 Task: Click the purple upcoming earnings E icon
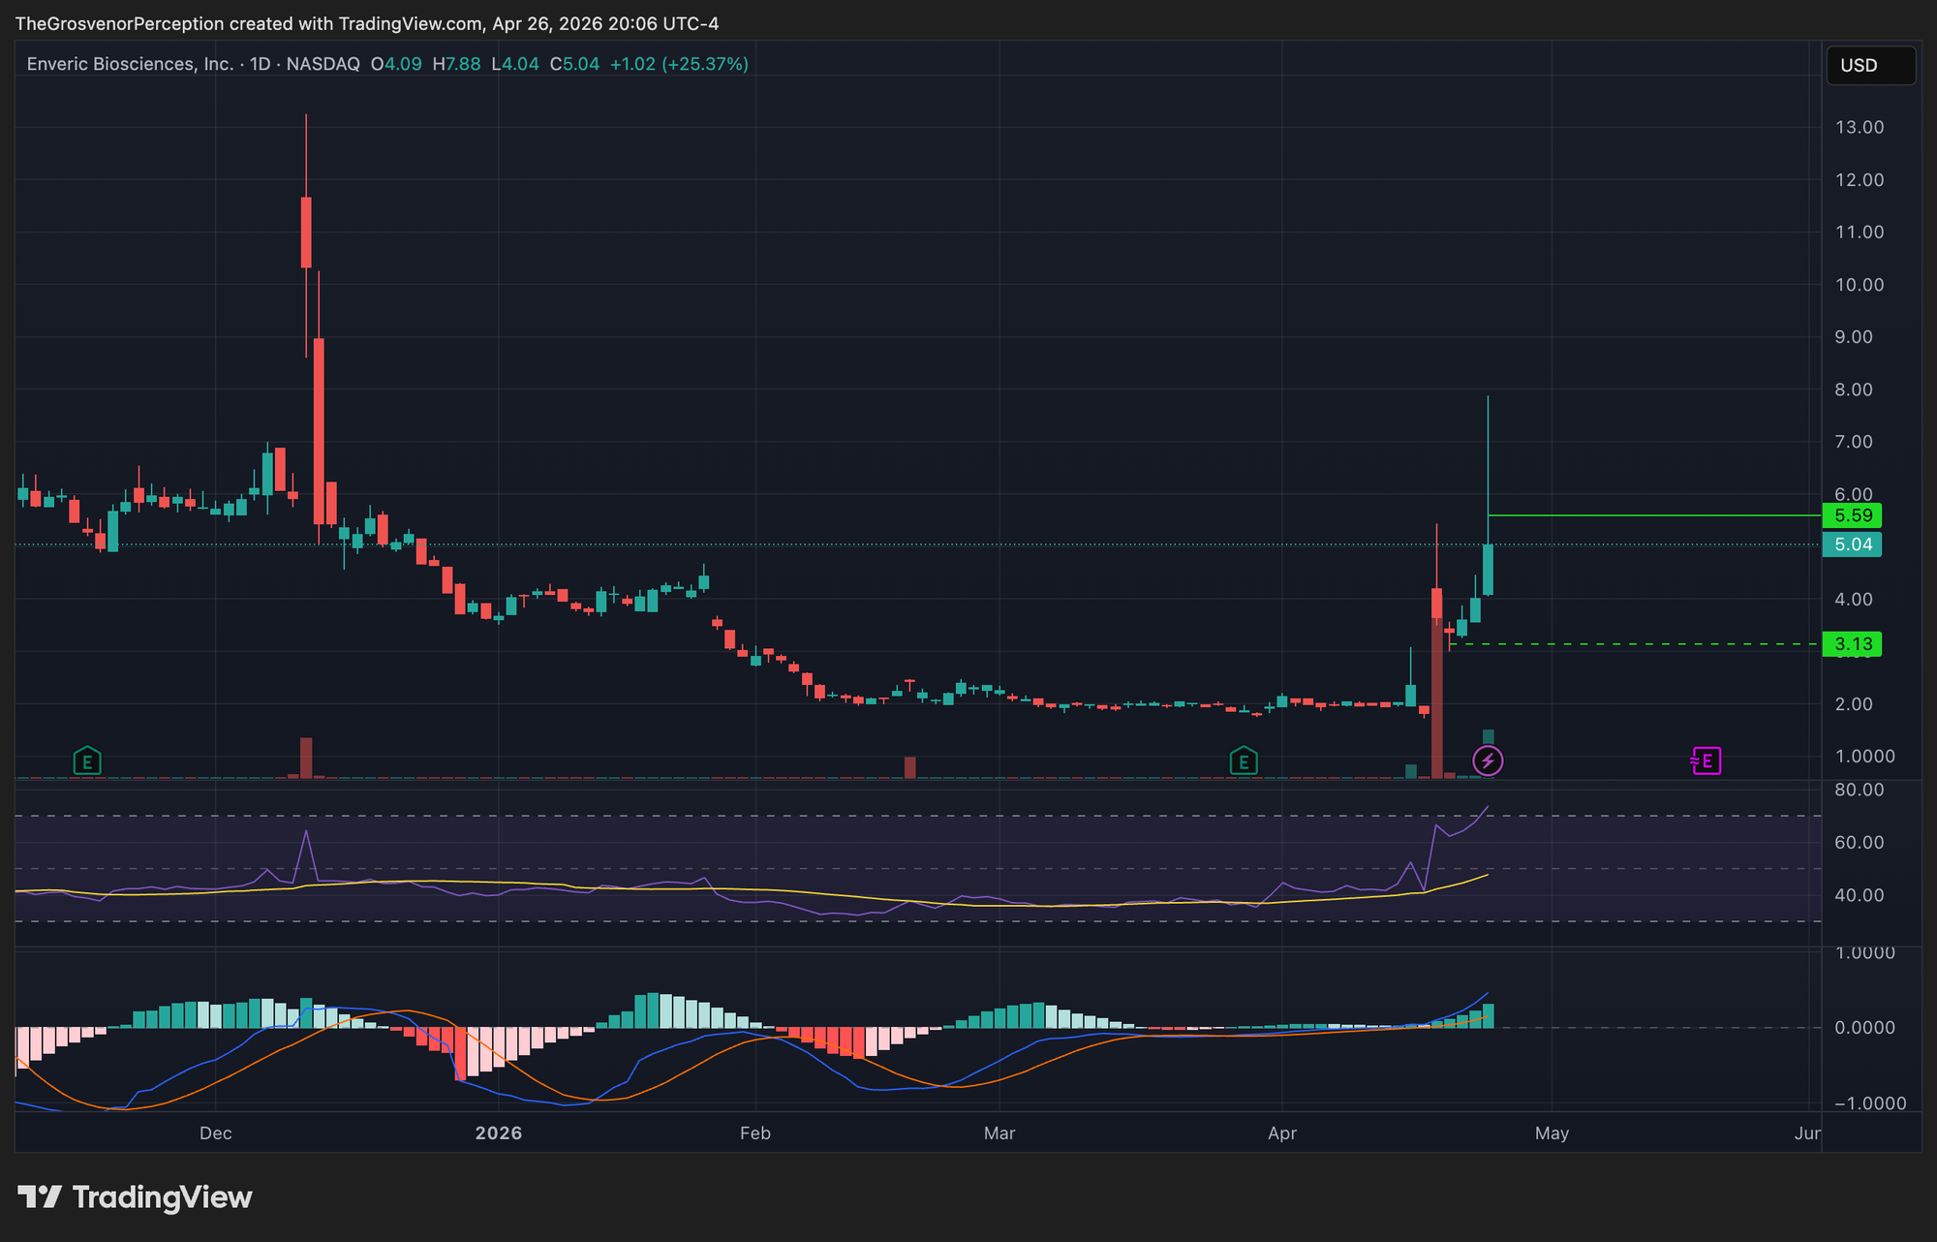[1706, 761]
